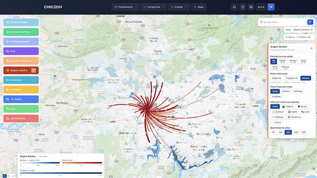
Task: Filter by Estudo motive
Action: [302, 106]
